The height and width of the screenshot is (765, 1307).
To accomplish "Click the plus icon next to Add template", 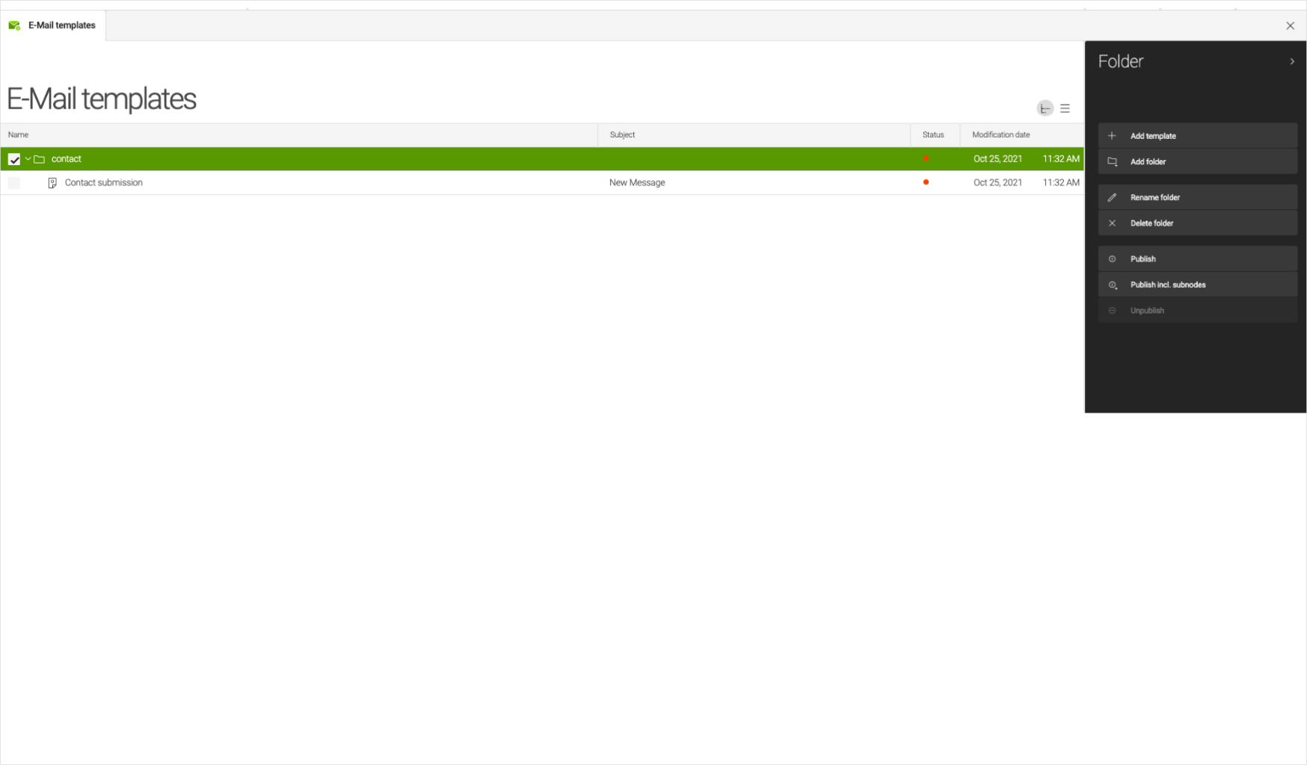I will (x=1112, y=135).
